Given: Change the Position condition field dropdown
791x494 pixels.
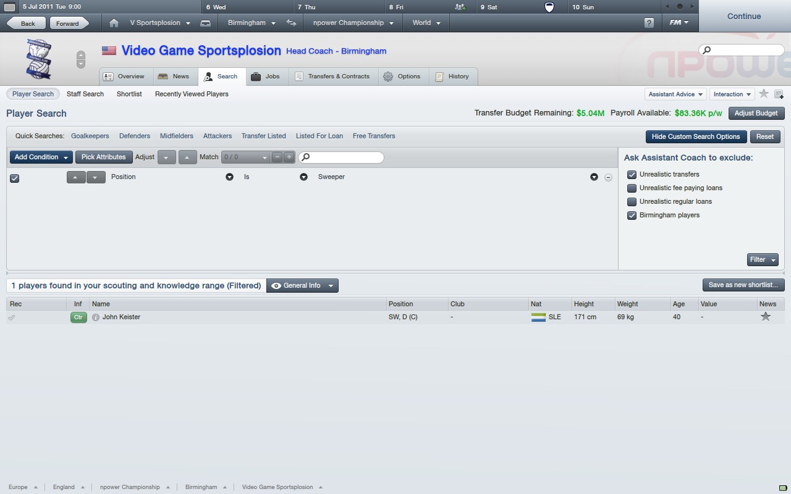Looking at the screenshot, I should tap(229, 177).
